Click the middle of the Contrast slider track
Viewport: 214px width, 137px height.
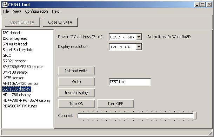pos(137,116)
